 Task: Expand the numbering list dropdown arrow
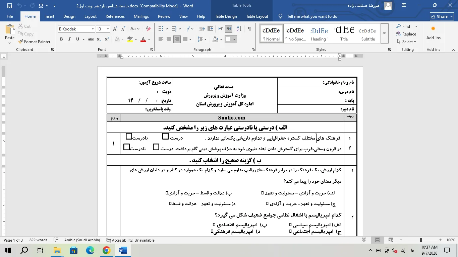pyautogui.click(x=180, y=29)
